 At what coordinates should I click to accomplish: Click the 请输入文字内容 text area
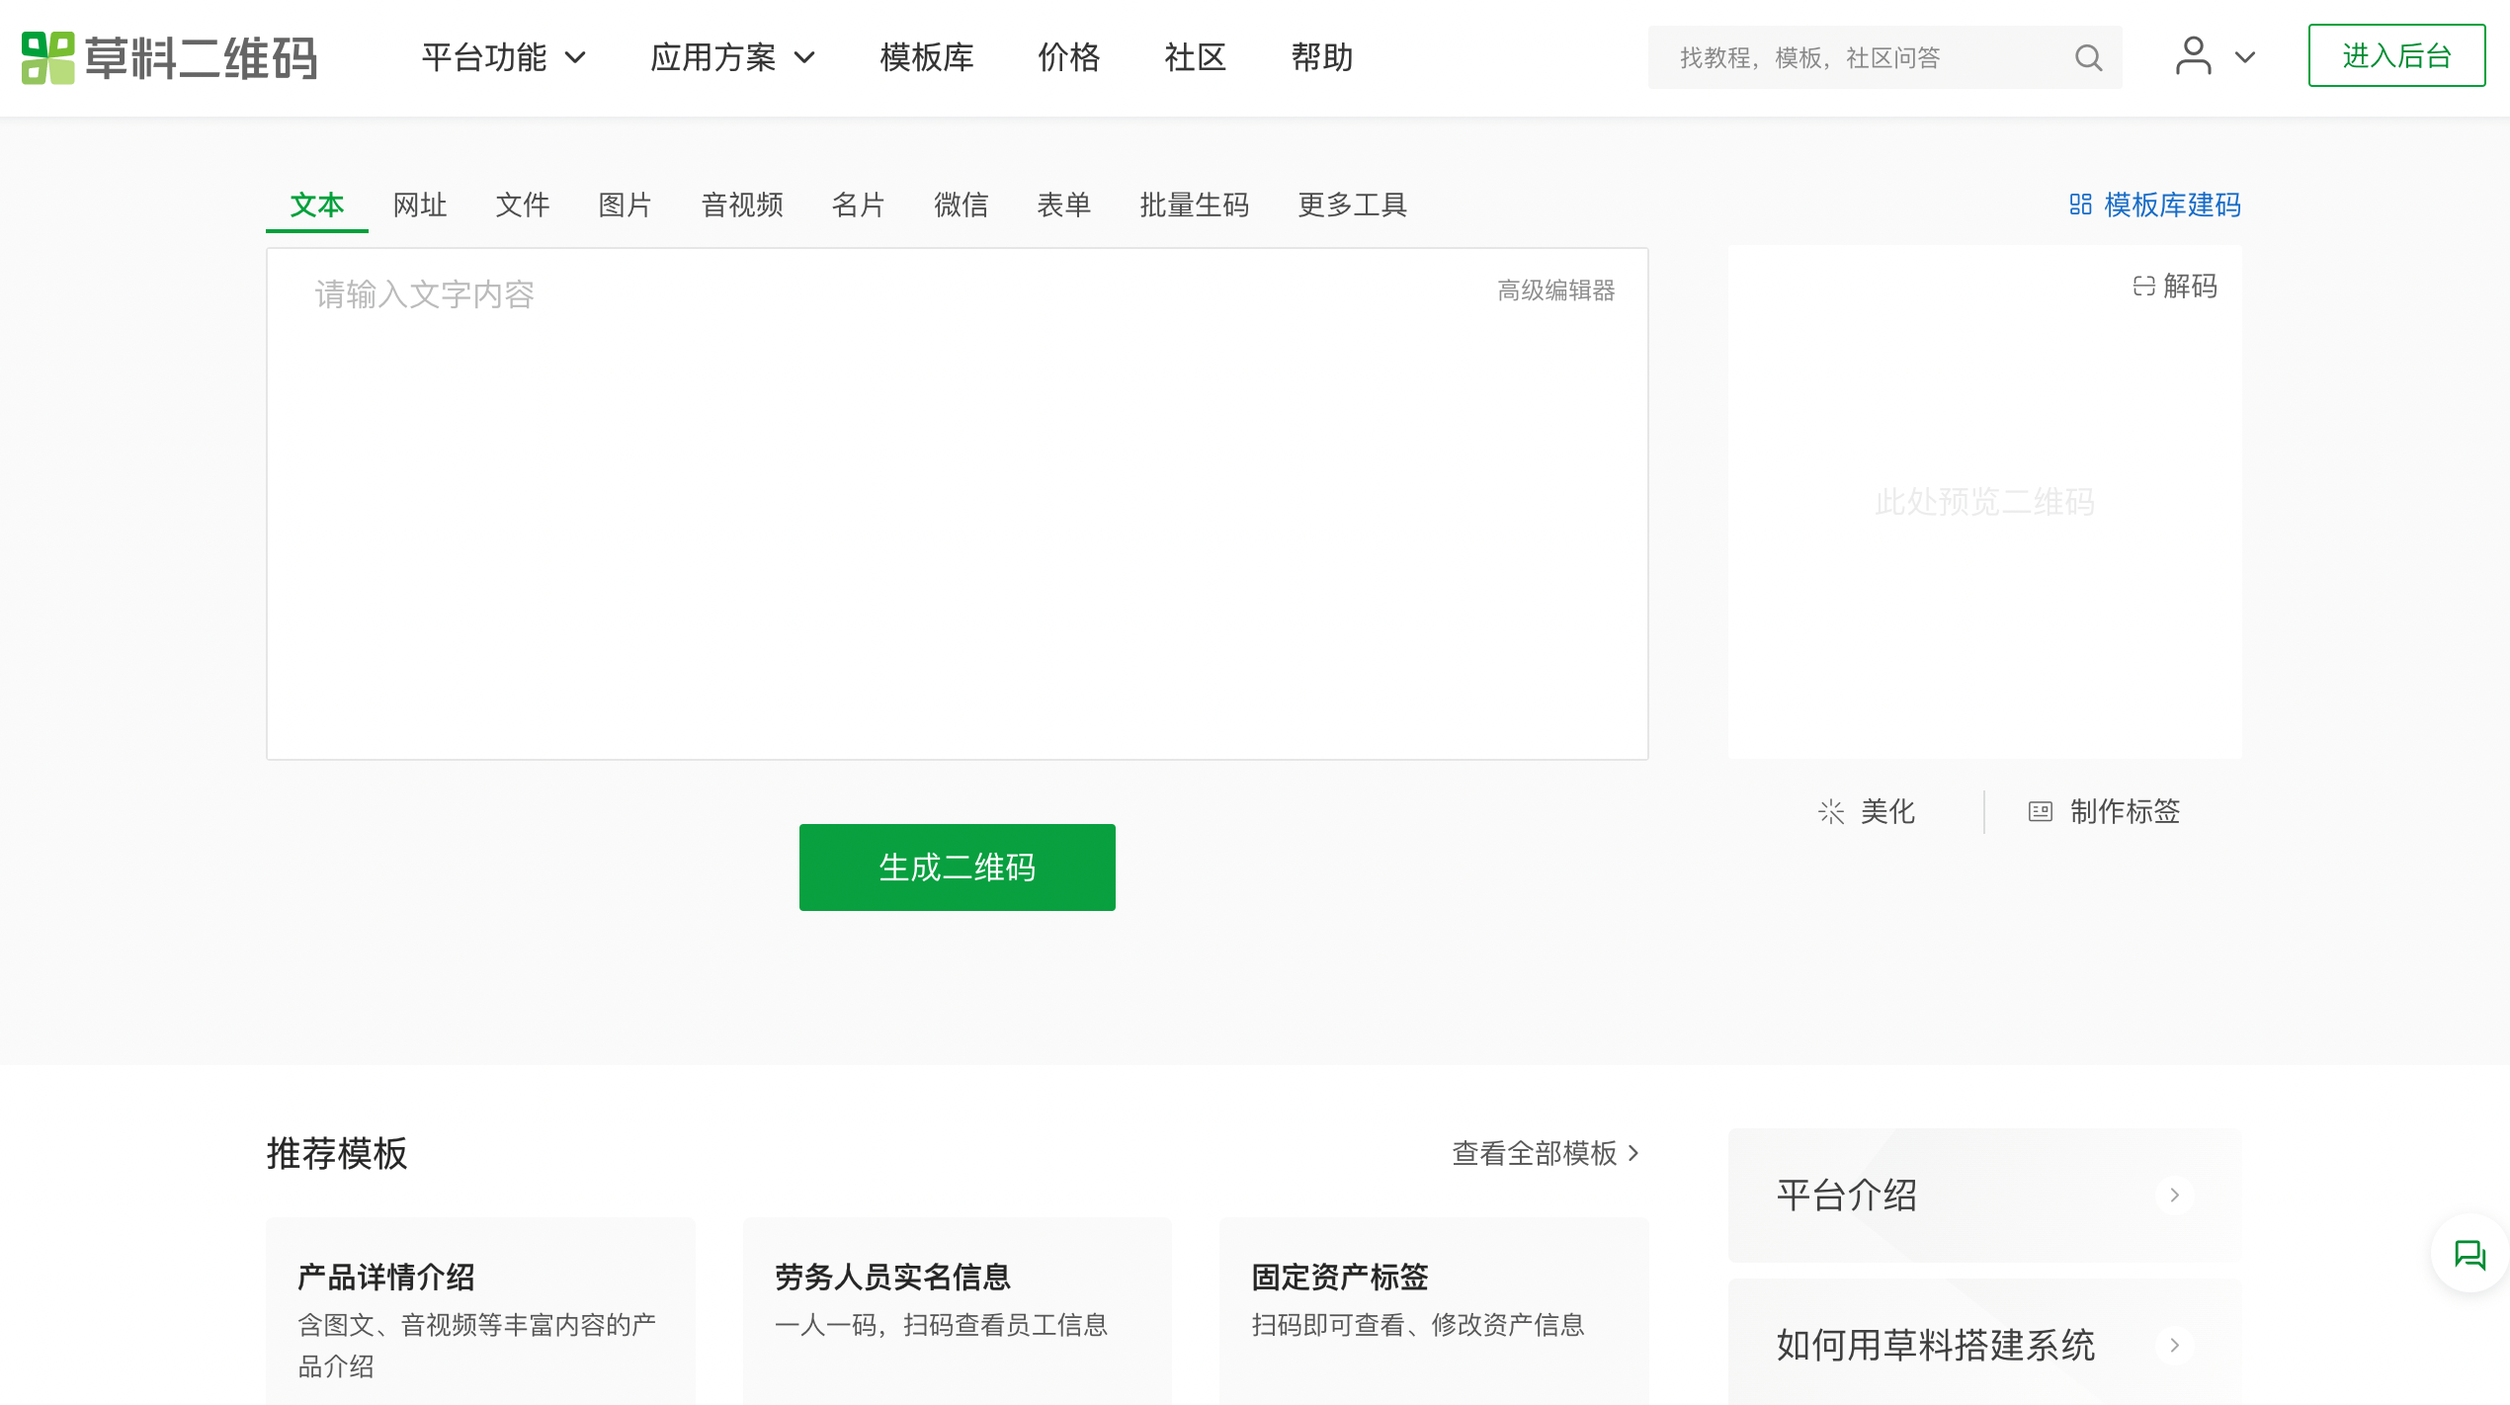point(956,504)
